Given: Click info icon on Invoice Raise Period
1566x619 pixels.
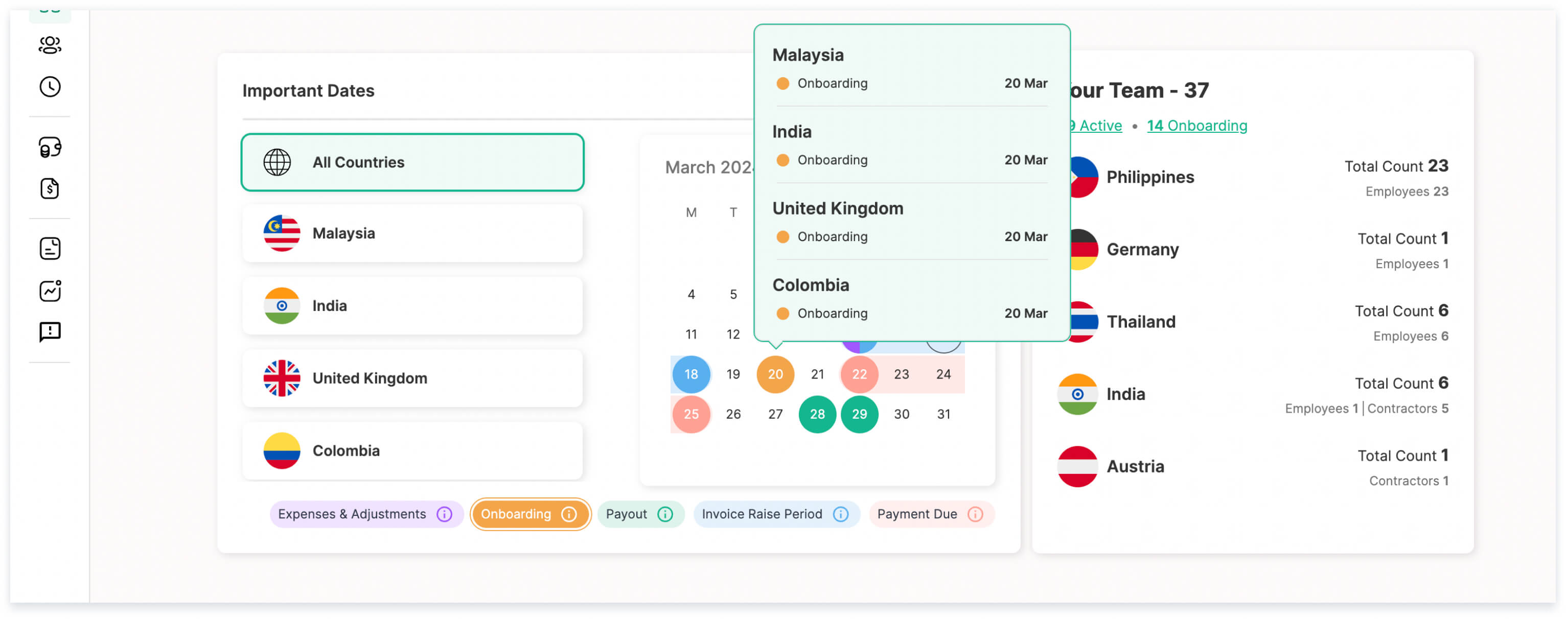Looking at the screenshot, I should coord(840,514).
